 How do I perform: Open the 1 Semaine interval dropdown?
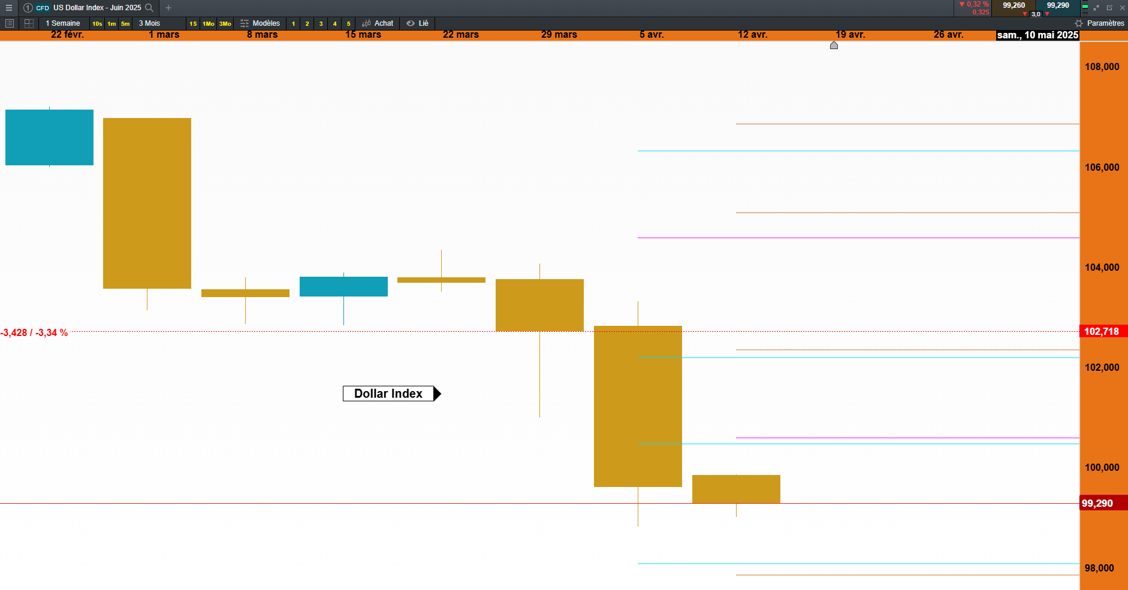(x=63, y=23)
